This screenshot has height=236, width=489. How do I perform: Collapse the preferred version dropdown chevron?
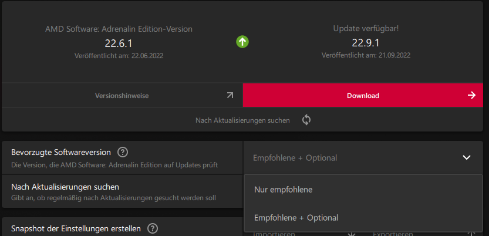pyautogui.click(x=467, y=157)
